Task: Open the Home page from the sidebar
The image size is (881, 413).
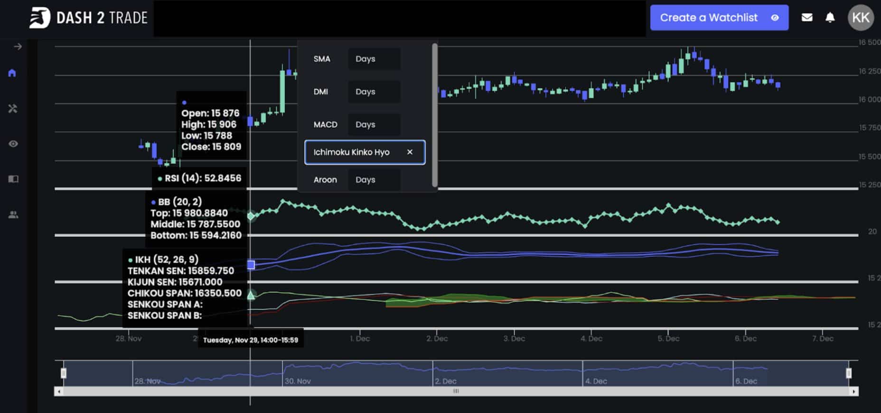Action: [12, 73]
